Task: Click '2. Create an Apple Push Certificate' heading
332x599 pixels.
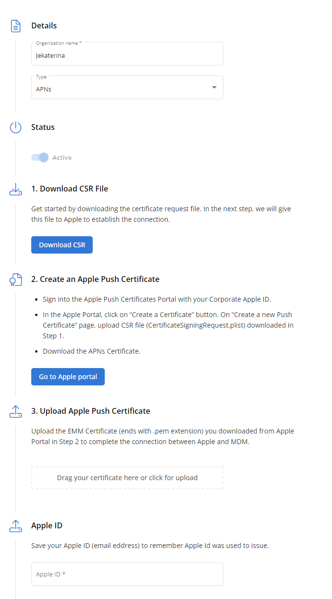Action: 95,280
